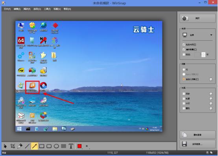Screen dimensions: 218x156
Task: Click the Save Image (保存图像...) button
Action: click(198, 144)
